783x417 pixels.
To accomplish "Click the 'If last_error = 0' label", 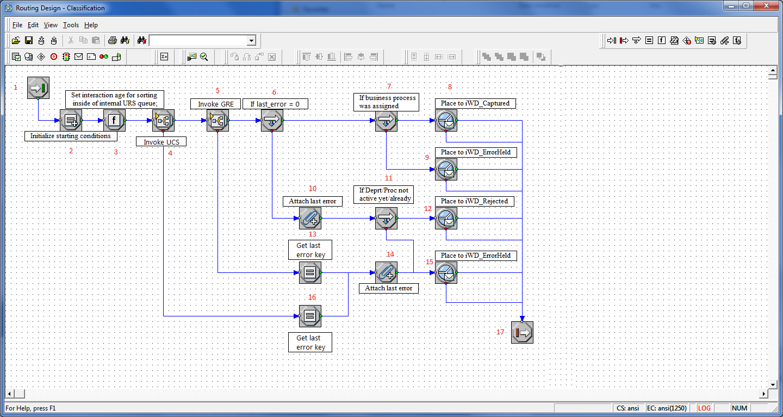I will point(275,104).
